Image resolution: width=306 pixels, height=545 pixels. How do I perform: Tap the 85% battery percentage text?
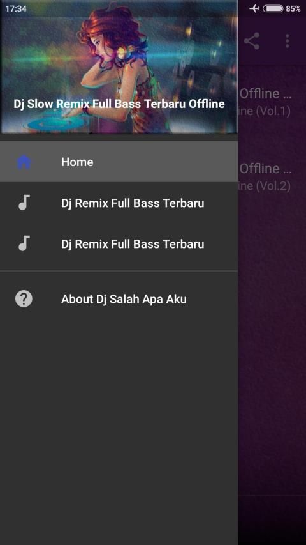tap(293, 8)
